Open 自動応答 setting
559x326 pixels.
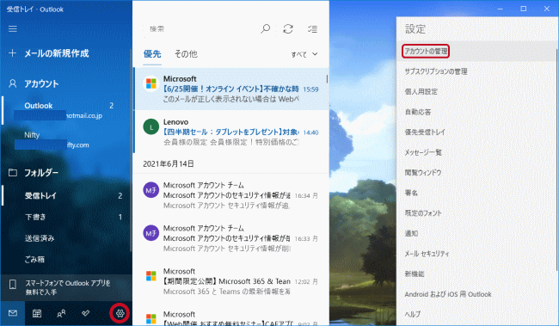(x=476, y=112)
